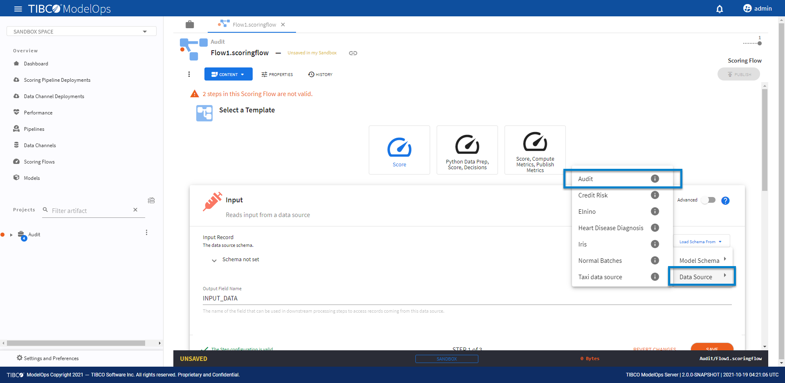785x383 pixels.
Task: Open Data Channel Deployments
Action: pos(54,96)
